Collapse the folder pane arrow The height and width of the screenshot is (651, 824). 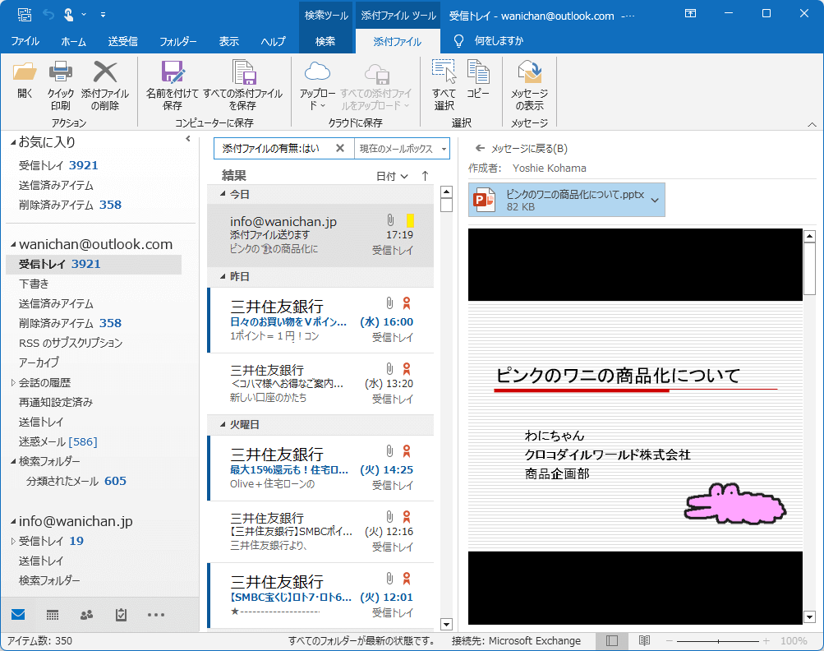click(x=188, y=139)
